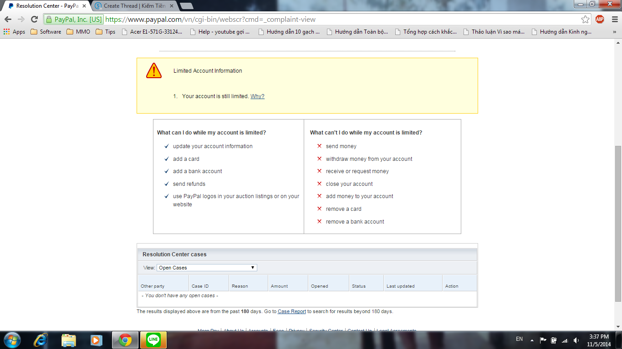Launch Internet Explorer from the taskbar

pyautogui.click(x=41, y=340)
